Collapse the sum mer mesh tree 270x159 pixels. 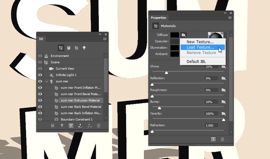pyautogui.click(x=47, y=81)
